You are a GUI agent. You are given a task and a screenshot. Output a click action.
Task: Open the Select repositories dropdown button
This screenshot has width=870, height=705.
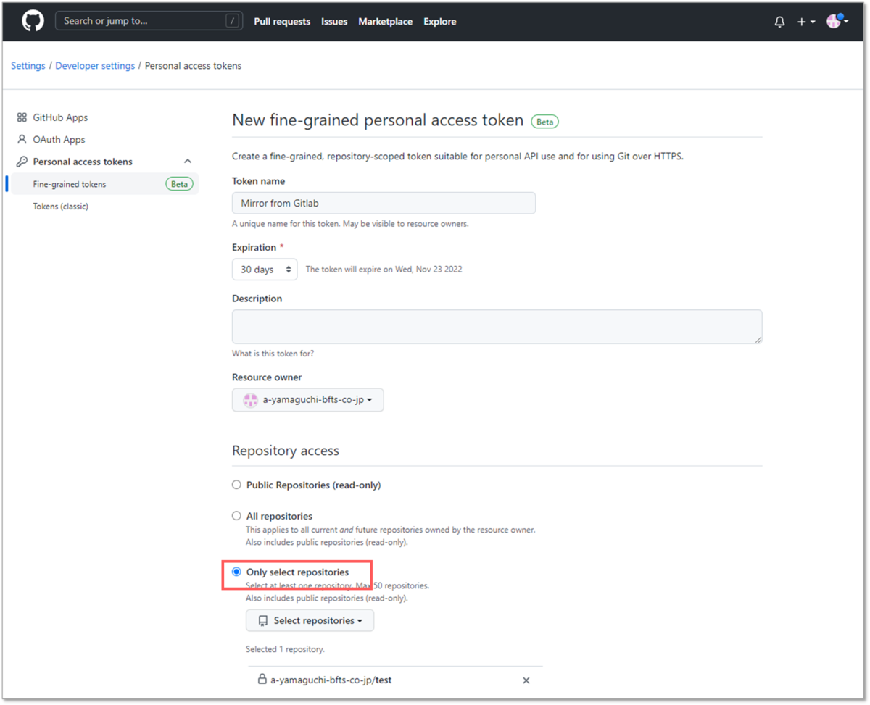point(310,620)
